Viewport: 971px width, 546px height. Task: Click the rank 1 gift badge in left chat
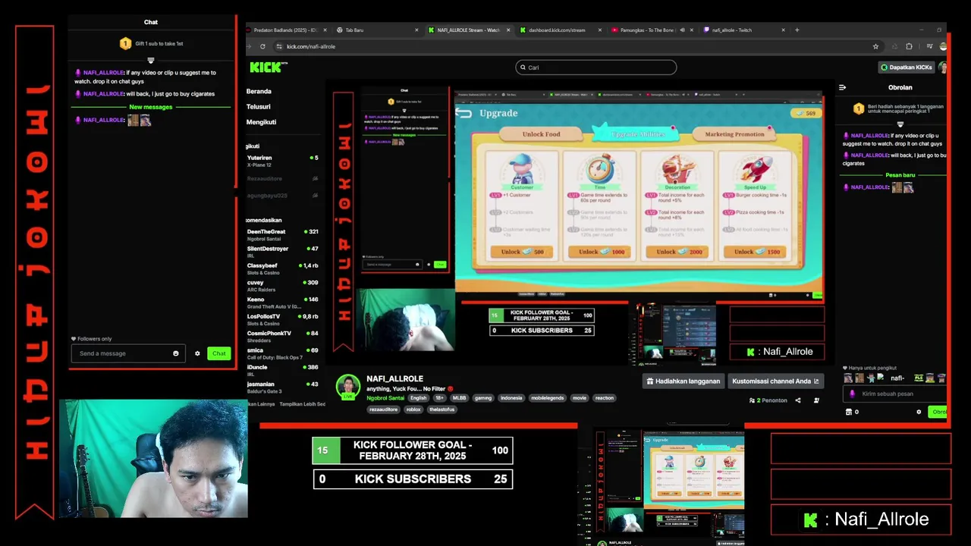126,44
